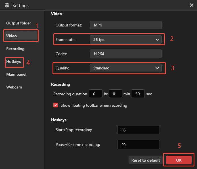This screenshot has width=197, height=169.
Task: Click the H.264 codec field
Action: [x=126, y=54]
